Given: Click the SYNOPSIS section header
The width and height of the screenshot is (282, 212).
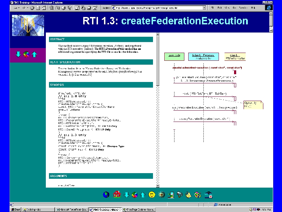Looking at the screenshot, I should (x=101, y=85).
